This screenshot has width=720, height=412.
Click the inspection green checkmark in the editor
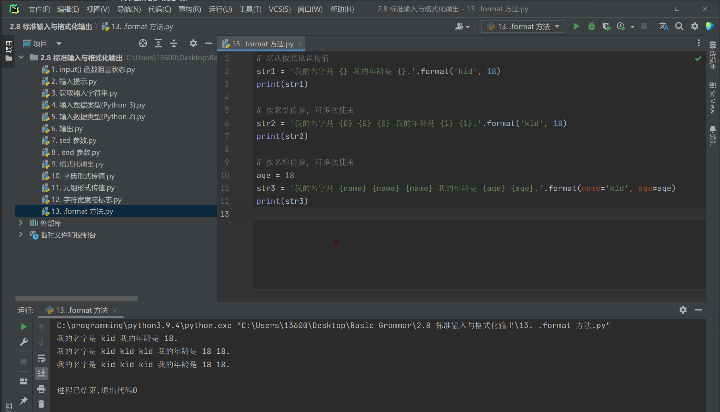pos(698,59)
